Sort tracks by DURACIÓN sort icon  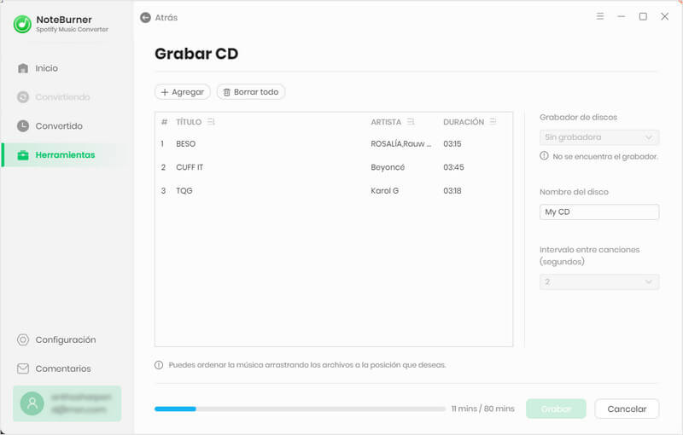493,122
